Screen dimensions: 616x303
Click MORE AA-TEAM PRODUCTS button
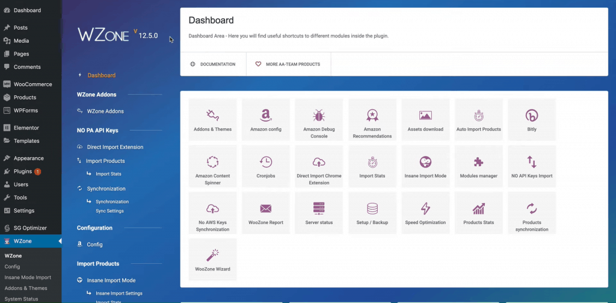pos(288,64)
